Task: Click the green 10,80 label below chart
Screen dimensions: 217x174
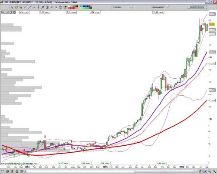Action: pyautogui.click(x=161, y=163)
